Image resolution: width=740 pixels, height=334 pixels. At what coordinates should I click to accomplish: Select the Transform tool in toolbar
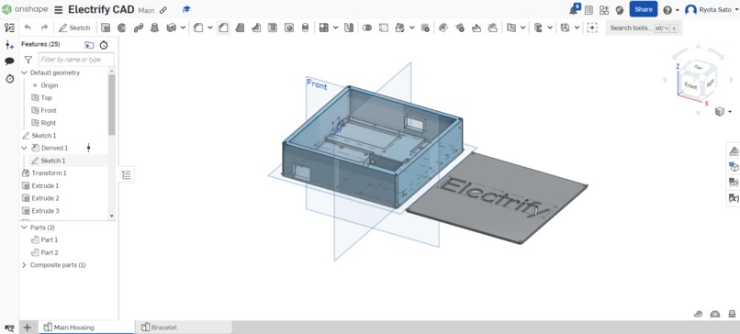tap(400, 28)
